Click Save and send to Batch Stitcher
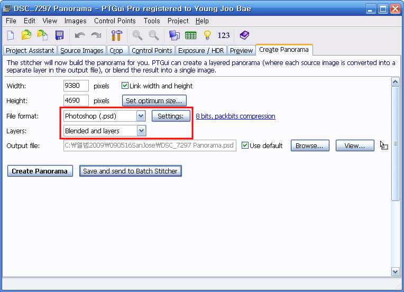The image size is (404, 292). click(131, 171)
